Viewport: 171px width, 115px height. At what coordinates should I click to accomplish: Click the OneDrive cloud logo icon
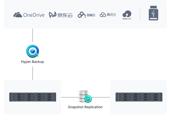[x=18, y=15]
